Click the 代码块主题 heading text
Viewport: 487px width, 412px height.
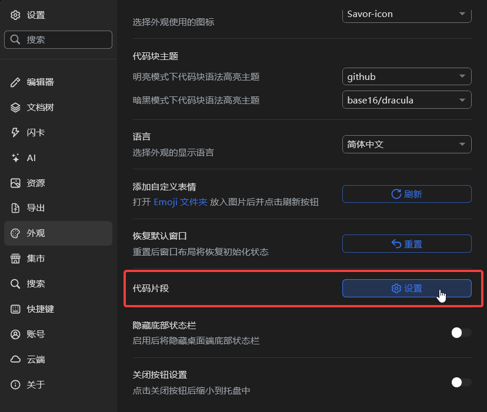pyautogui.click(x=155, y=56)
